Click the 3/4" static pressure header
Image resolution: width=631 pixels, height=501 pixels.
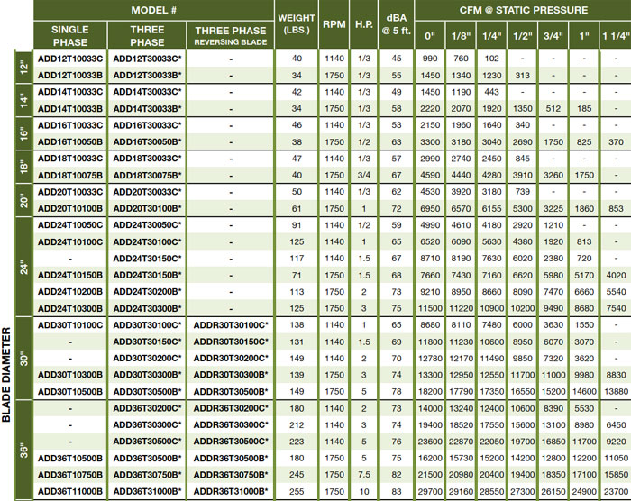coord(553,36)
